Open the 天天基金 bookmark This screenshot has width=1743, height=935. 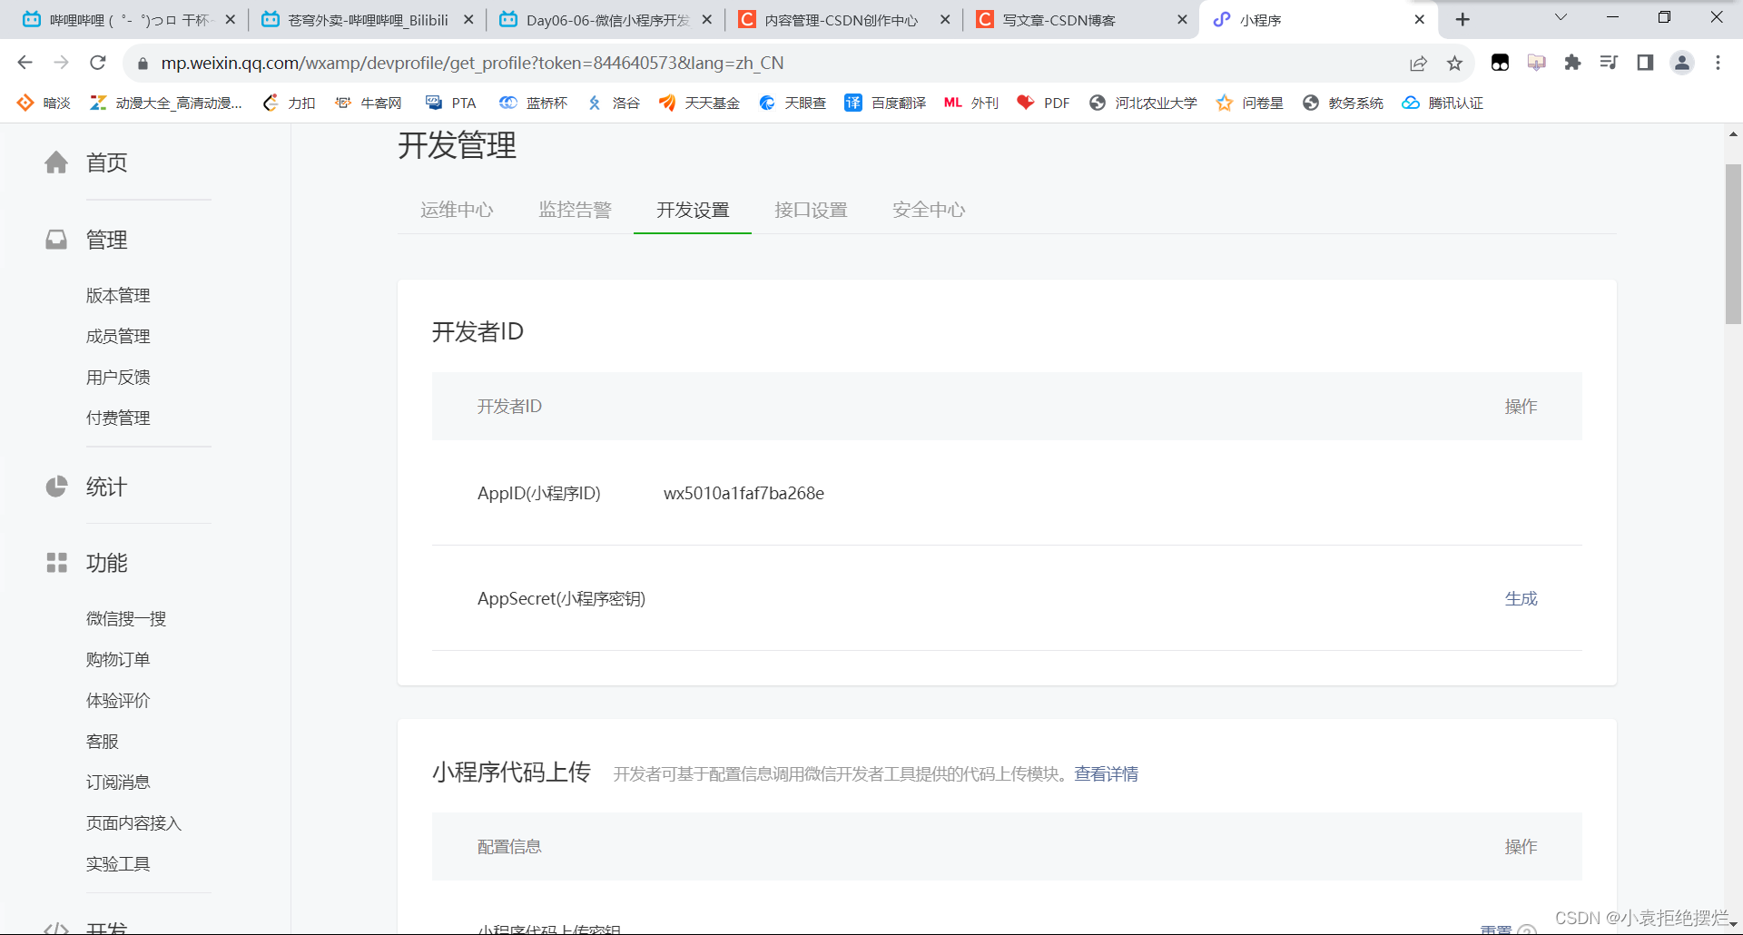[x=699, y=103]
